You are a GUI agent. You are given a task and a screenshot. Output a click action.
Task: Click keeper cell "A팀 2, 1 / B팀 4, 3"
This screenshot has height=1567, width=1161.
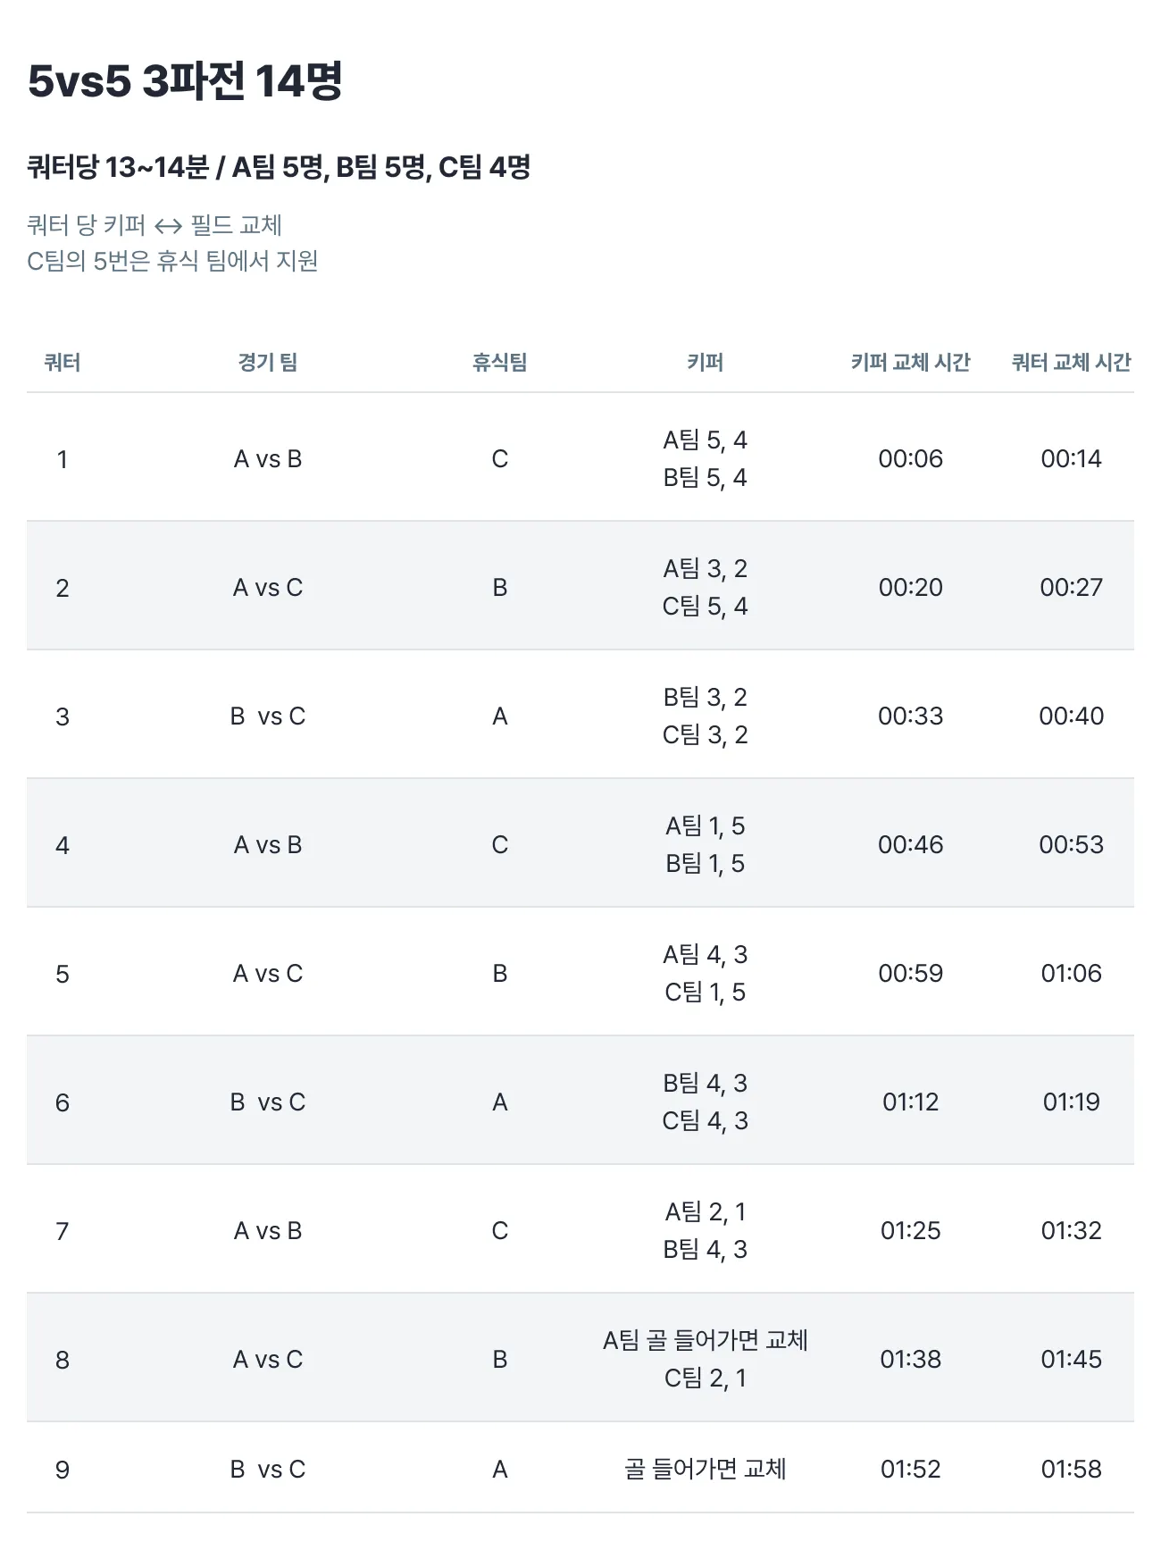point(705,1230)
